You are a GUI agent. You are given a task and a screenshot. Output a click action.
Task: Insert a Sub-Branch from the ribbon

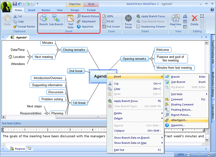[56, 20]
